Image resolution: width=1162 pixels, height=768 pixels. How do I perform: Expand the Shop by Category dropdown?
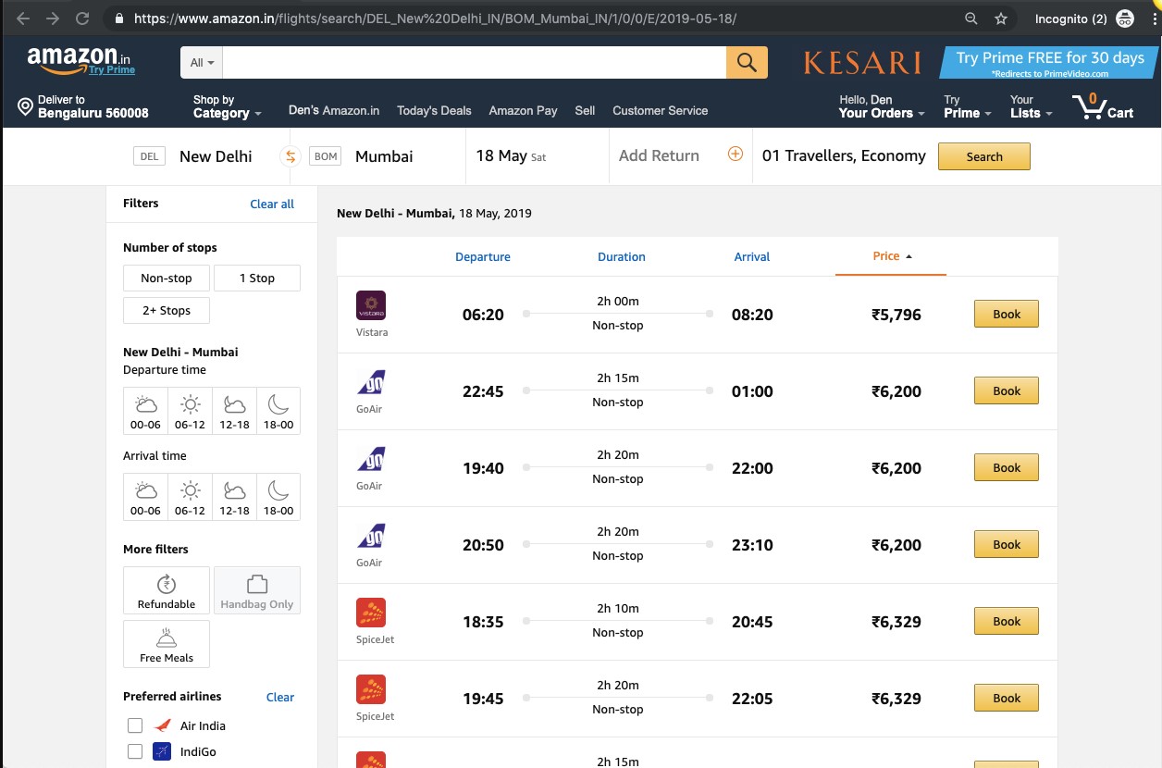point(228,106)
